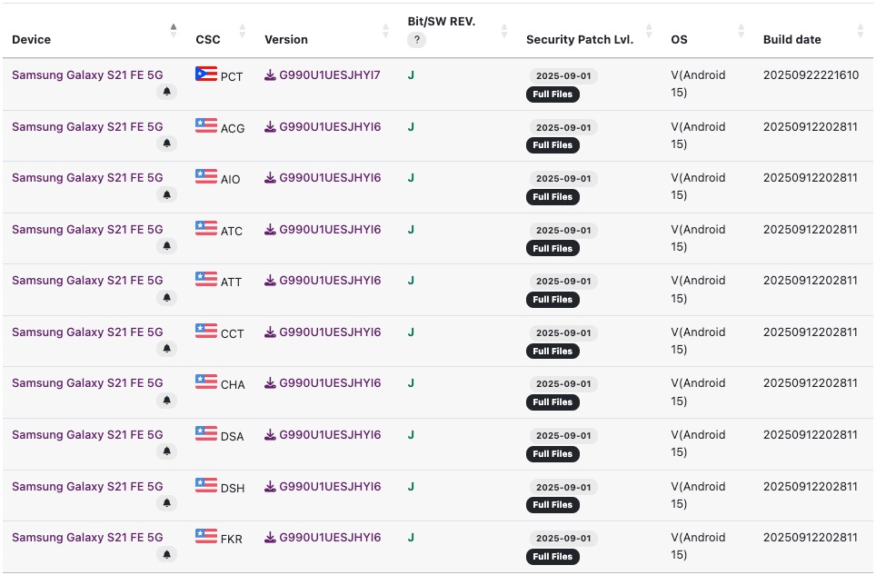Screen dimensions: 876x575
Task: Open the Samsung Galaxy S21 FE 5G link in AIO row
Action: coord(87,178)
